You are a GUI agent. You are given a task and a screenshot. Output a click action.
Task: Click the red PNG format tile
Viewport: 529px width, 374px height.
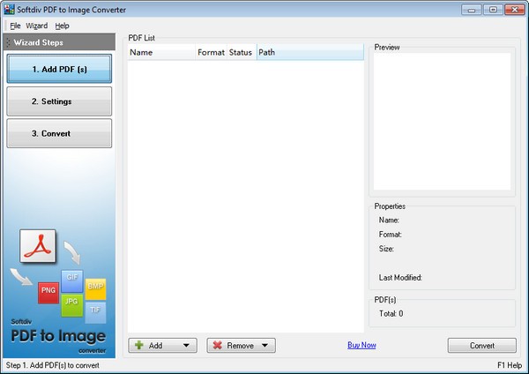[x=48, y=290]
